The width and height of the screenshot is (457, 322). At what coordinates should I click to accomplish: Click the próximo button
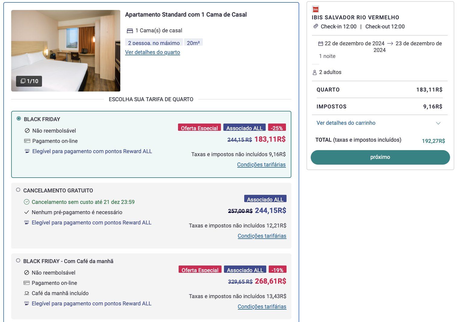[x=380, y=157]
